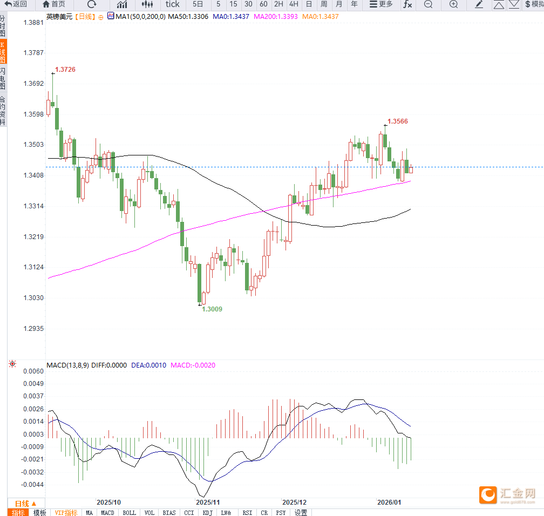Click the upward triangle toolbar icon
The width and height of the screenshot is (544, 516).
coord(499,4)
